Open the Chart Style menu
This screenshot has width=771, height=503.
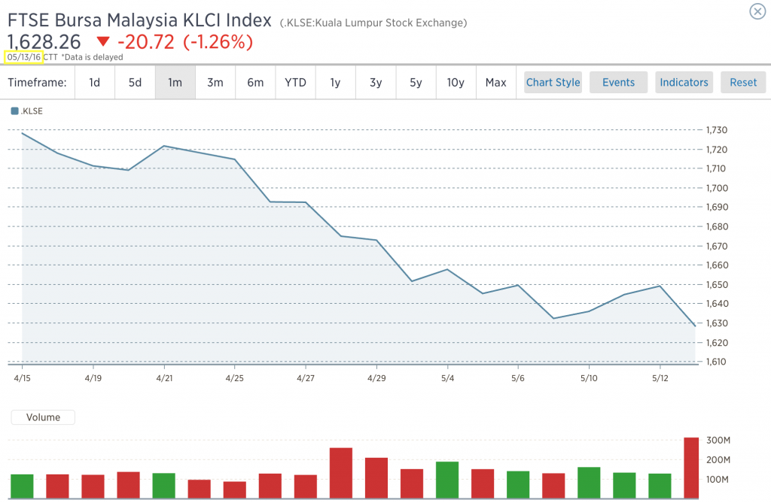[553, 83]
